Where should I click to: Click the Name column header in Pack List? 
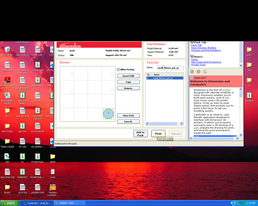pyautogui.click(x=167, y=74)
